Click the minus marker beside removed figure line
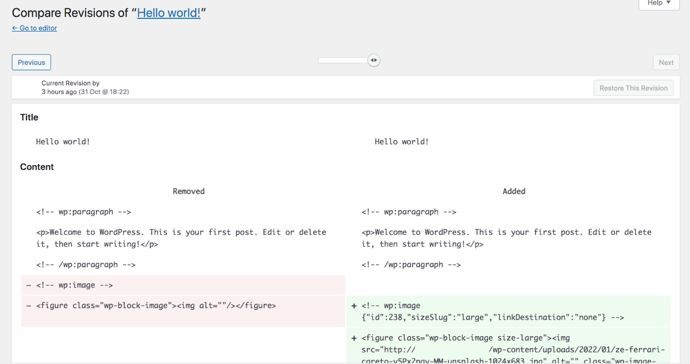The height and width of the screenshot is (364, 690). coord(28,306)
